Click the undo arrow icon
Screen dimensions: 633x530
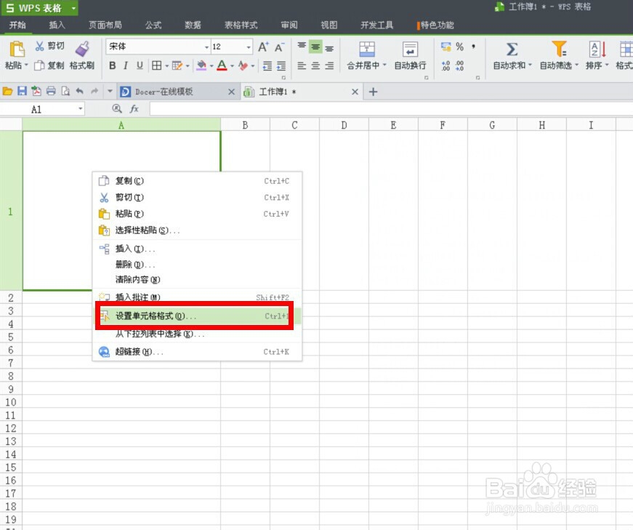coord(79,92)
